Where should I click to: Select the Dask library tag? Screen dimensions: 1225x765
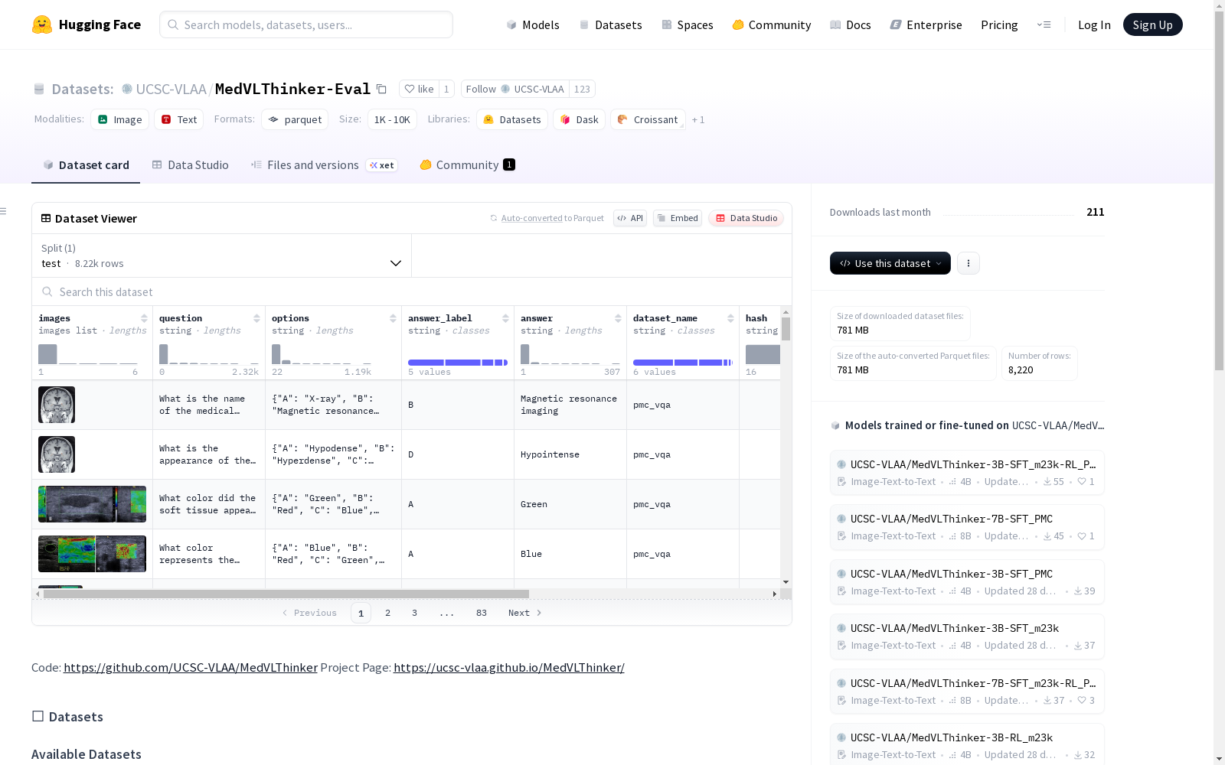coord(579,119)
